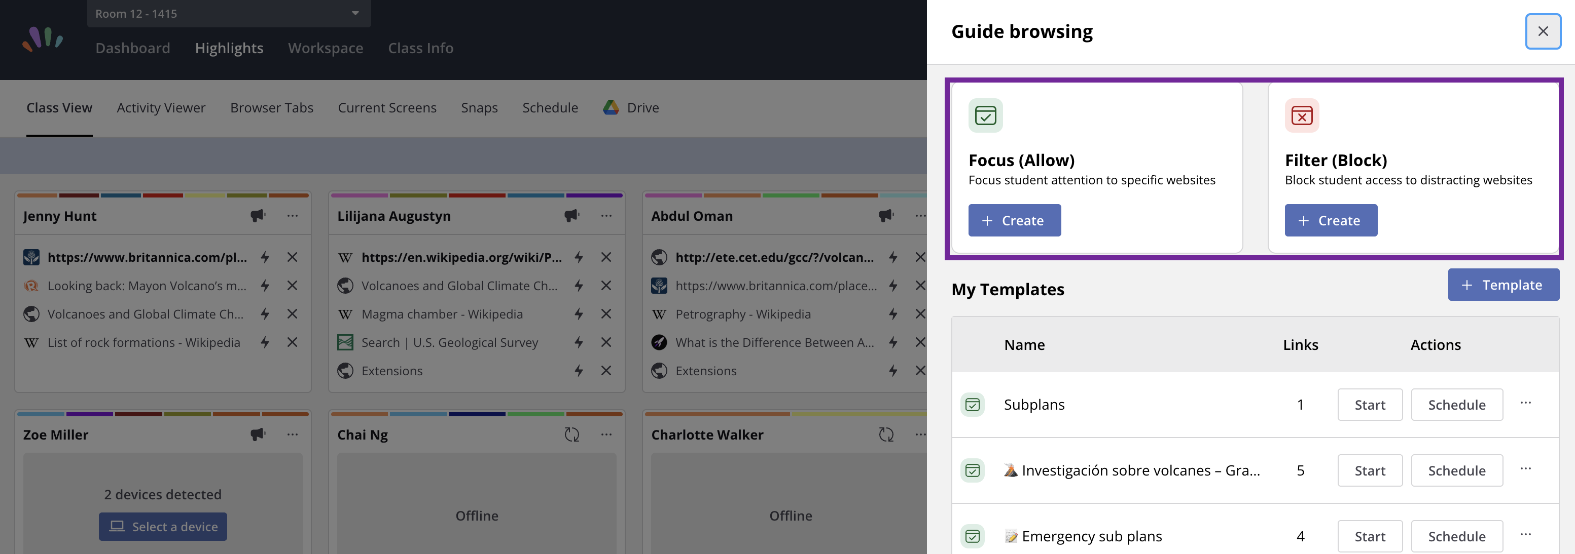Schedule the Investigación sobre volcanes template

click(x=1456, y=470)
